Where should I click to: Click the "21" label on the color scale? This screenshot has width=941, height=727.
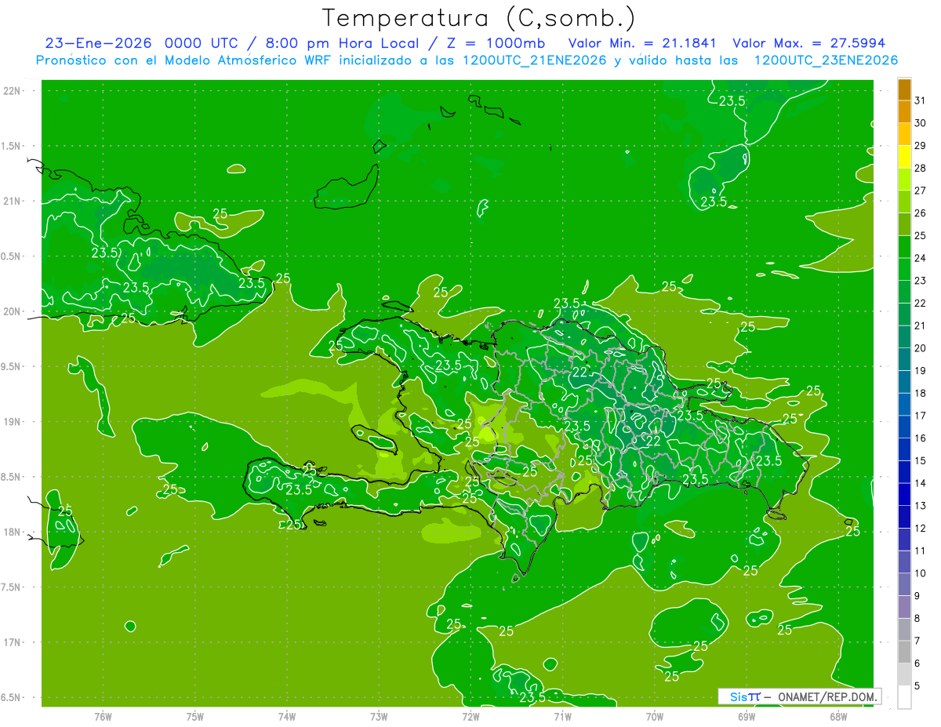pos(920,325)
